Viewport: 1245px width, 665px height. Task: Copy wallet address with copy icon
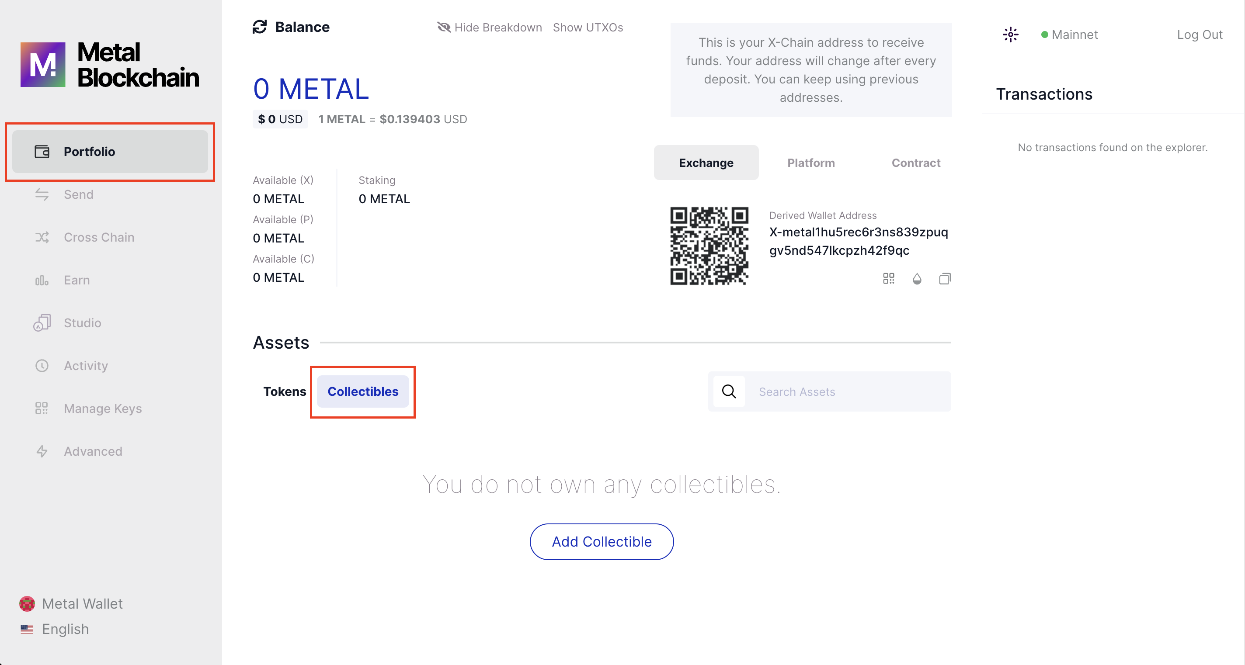(x=945, y=279)
